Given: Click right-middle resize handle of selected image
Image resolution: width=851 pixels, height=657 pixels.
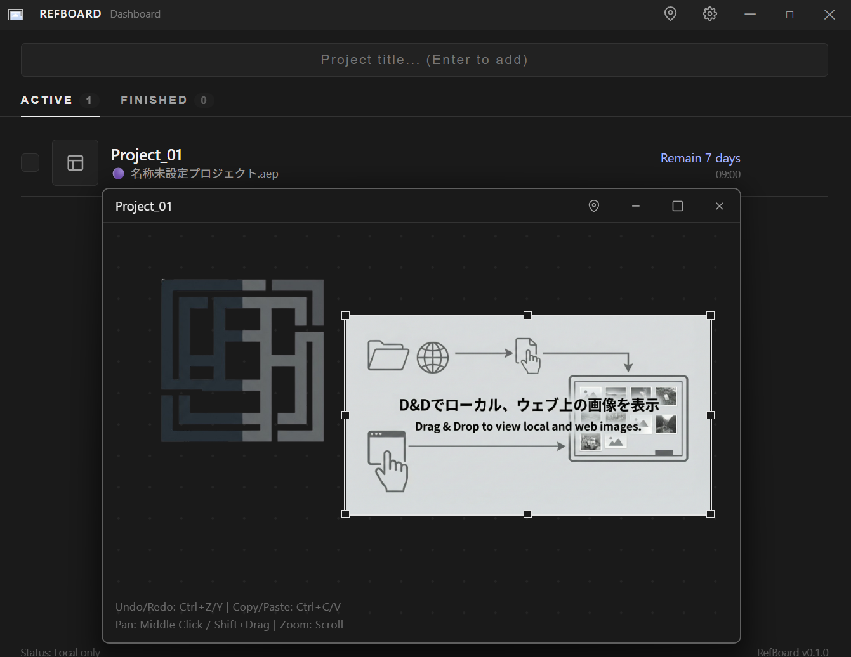Looking at the screenshot, I should pos(710,415).
